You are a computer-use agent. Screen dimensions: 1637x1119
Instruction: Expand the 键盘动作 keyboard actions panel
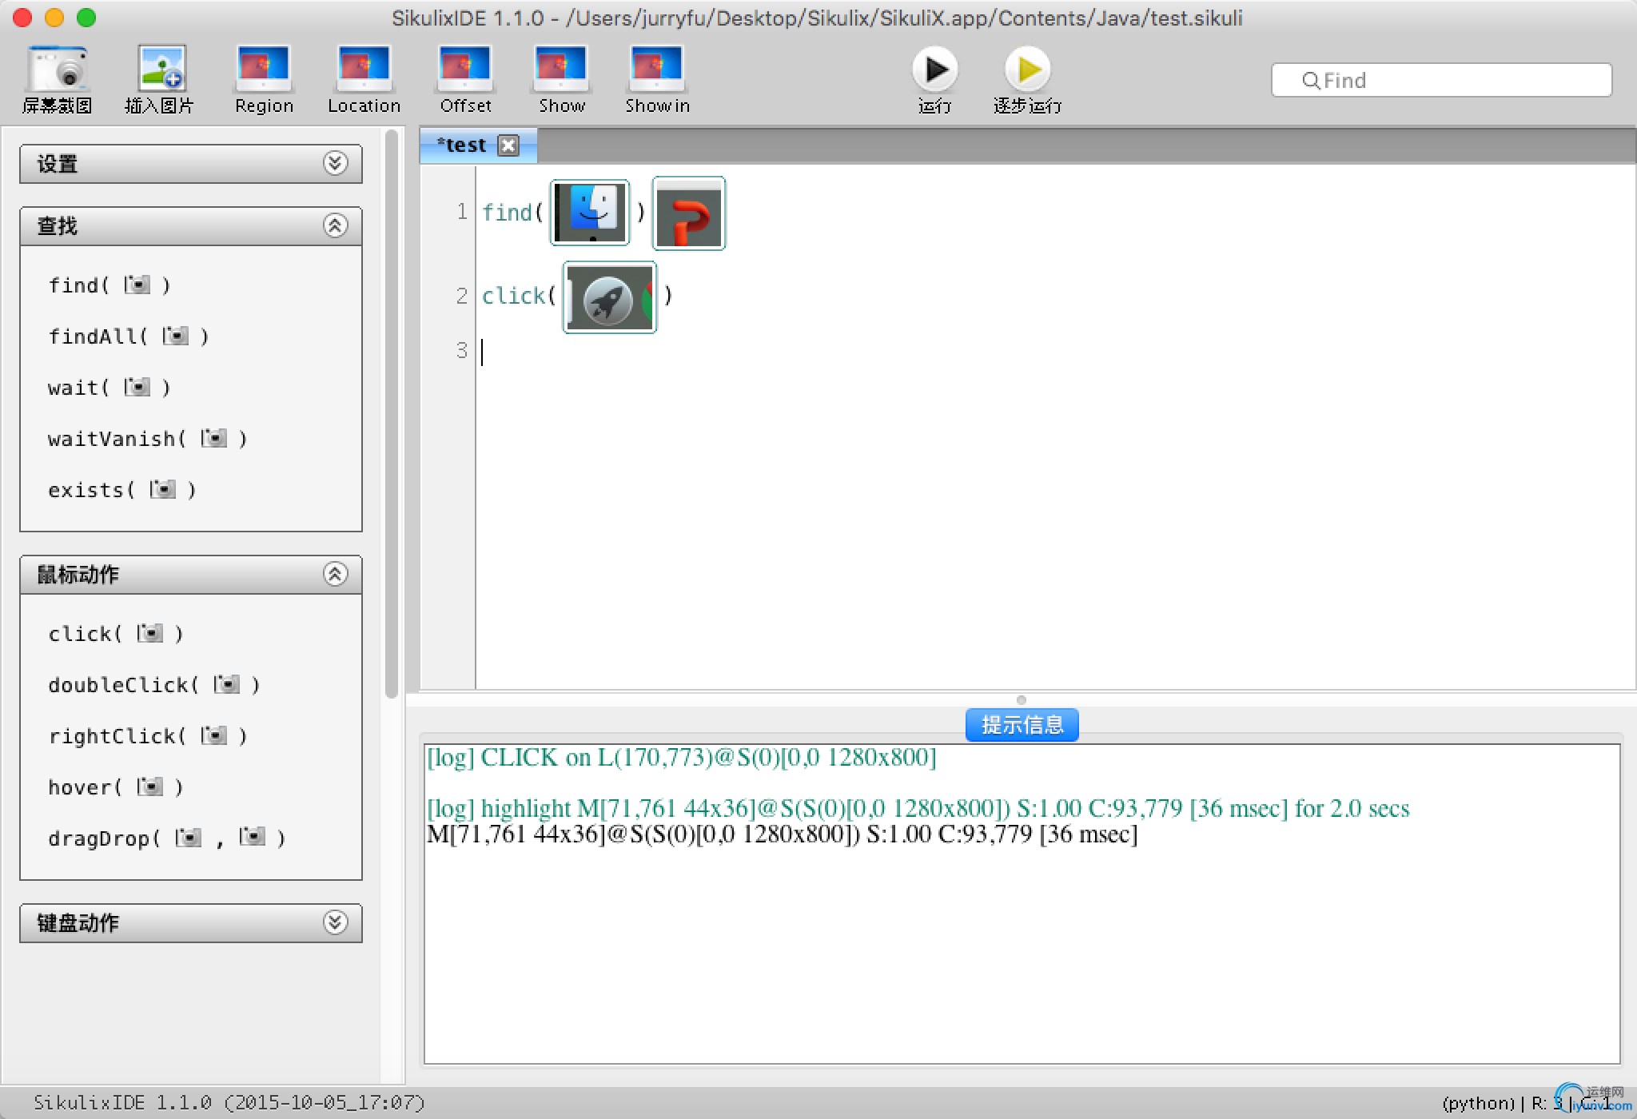click(335, 922)
